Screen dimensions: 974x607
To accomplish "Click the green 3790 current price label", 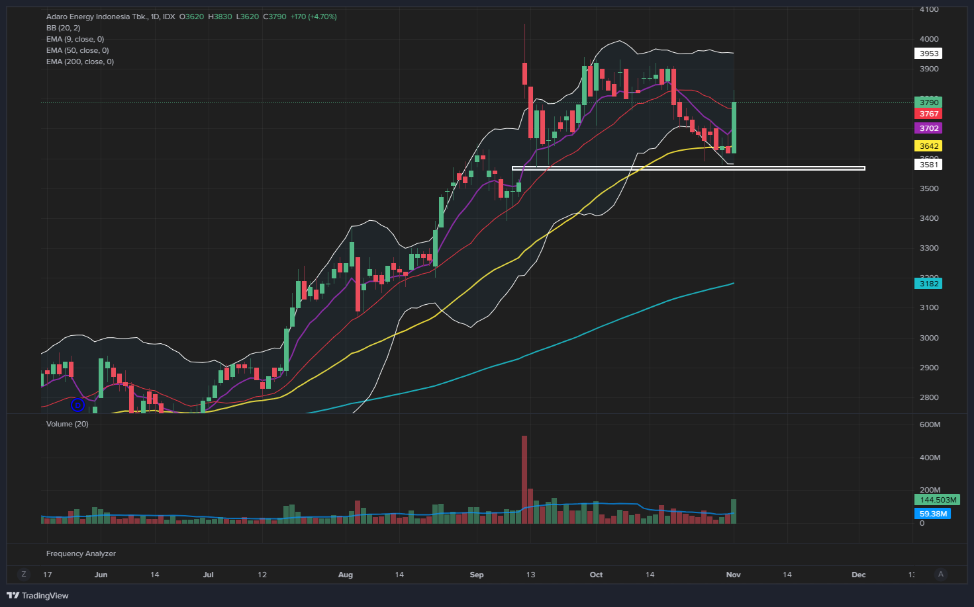I will pyautogui.click(x=928, y=102).
